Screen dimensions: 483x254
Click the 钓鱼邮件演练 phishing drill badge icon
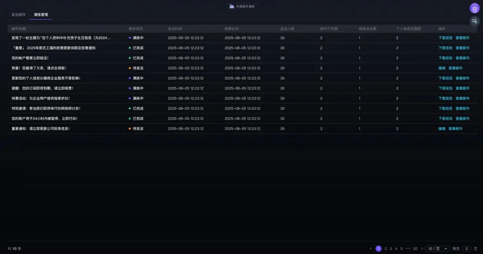coord(232,7)
